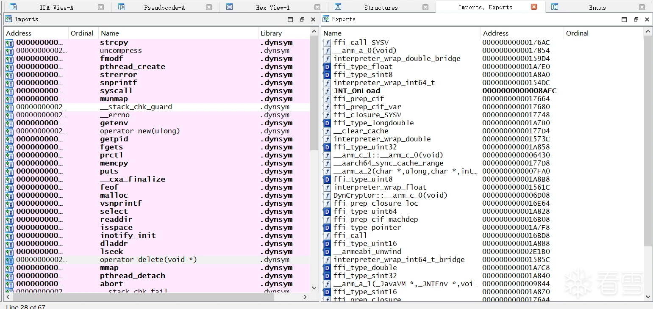Close the Hex View-1 tab
653x309 pixels.
(317, 7)
